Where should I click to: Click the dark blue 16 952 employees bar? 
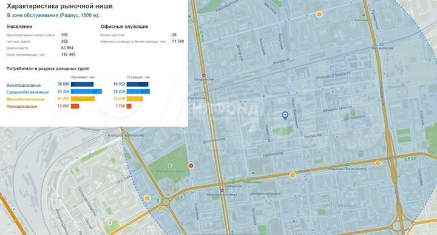pos(137,84)
